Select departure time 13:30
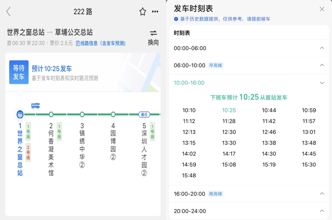332x220 pixels. (229, 143)
